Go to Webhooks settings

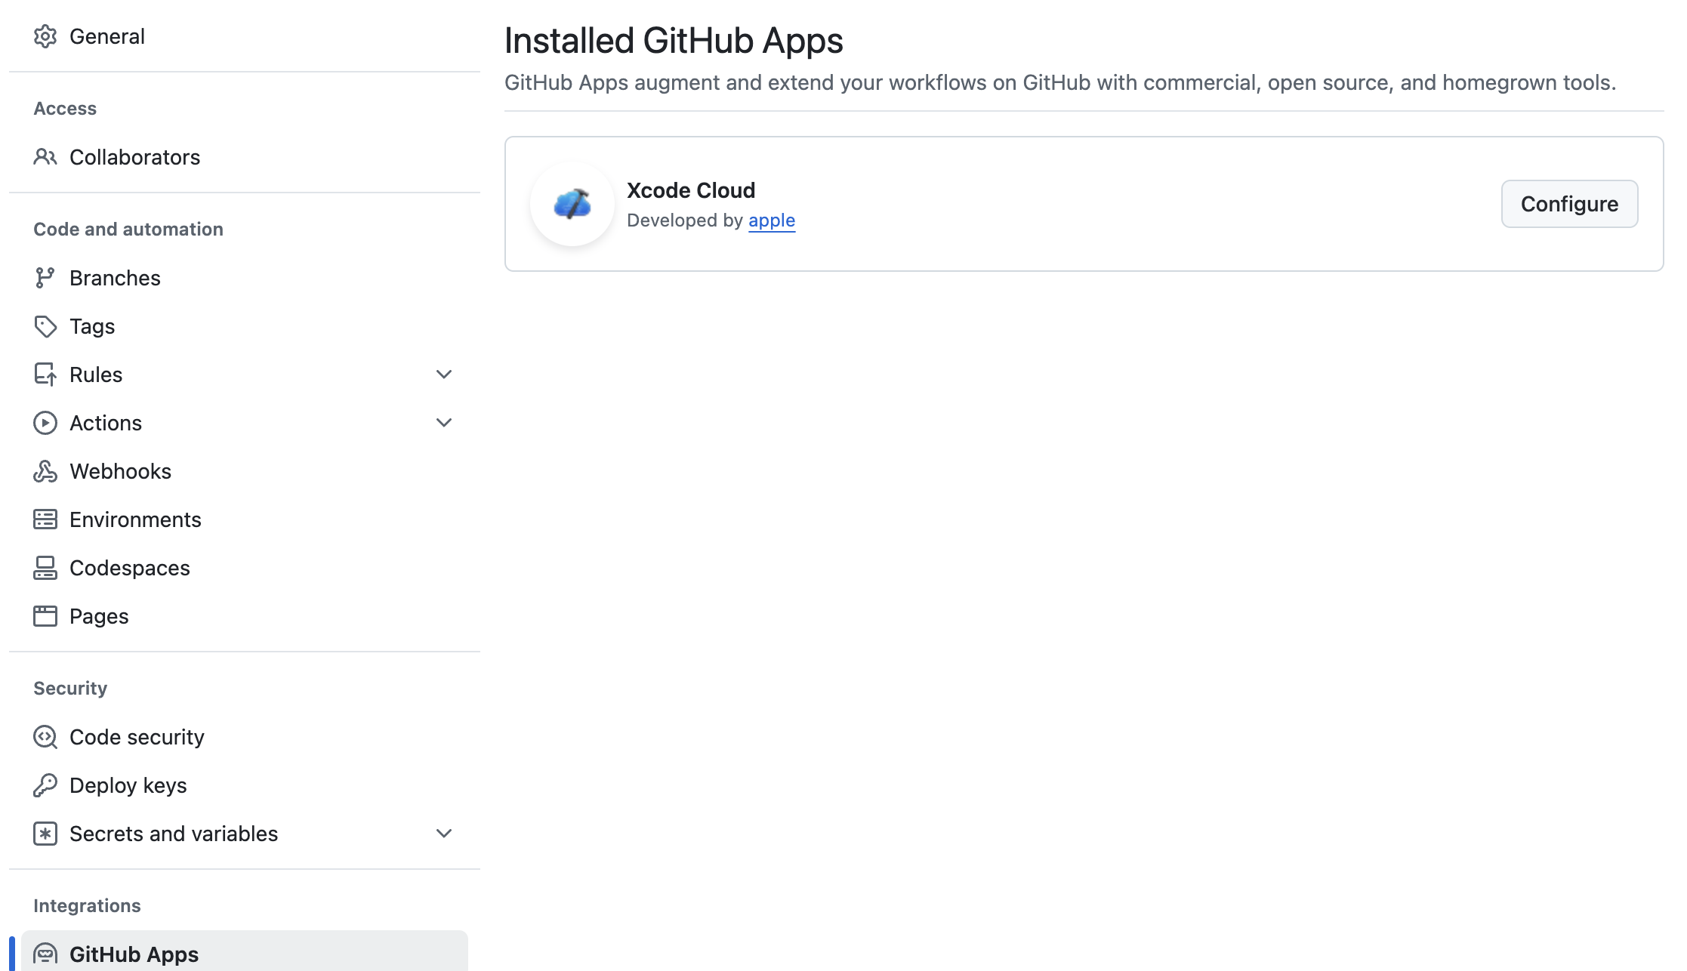click(120, 471)
